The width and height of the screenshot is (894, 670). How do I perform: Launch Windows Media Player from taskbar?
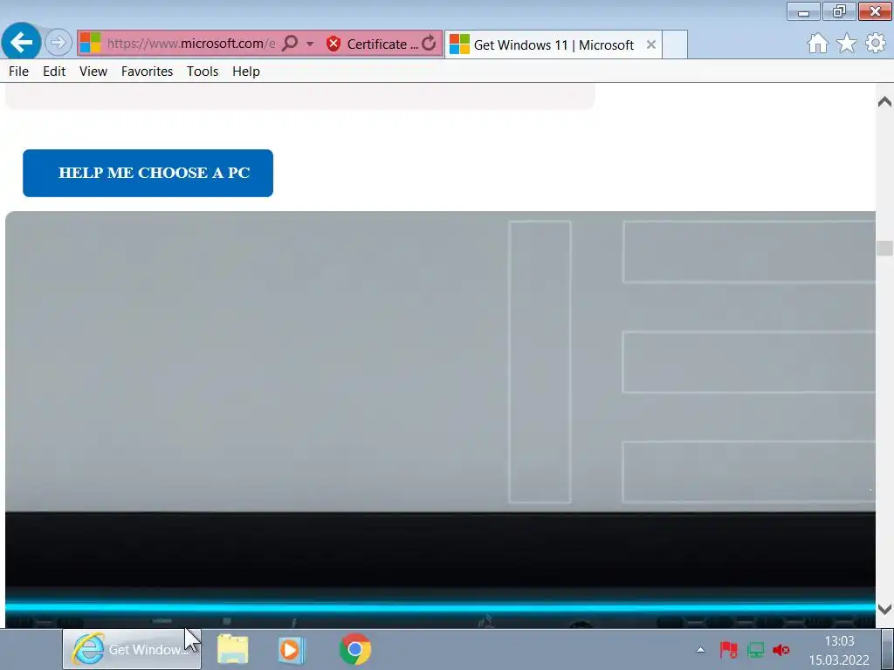click(x=292, y=649)
